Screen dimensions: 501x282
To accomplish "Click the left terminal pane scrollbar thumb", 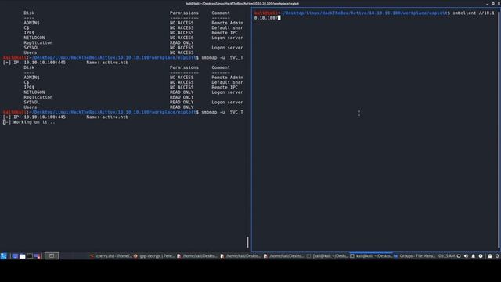I will coord(247,242).
